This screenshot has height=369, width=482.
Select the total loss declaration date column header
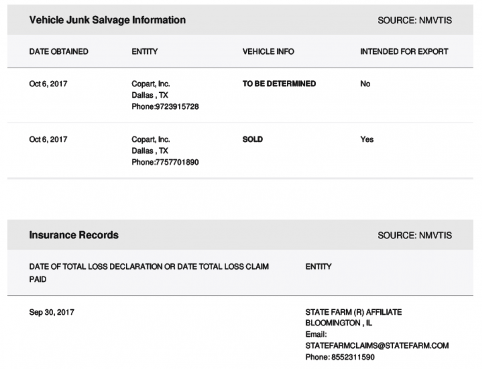(149, 273)
